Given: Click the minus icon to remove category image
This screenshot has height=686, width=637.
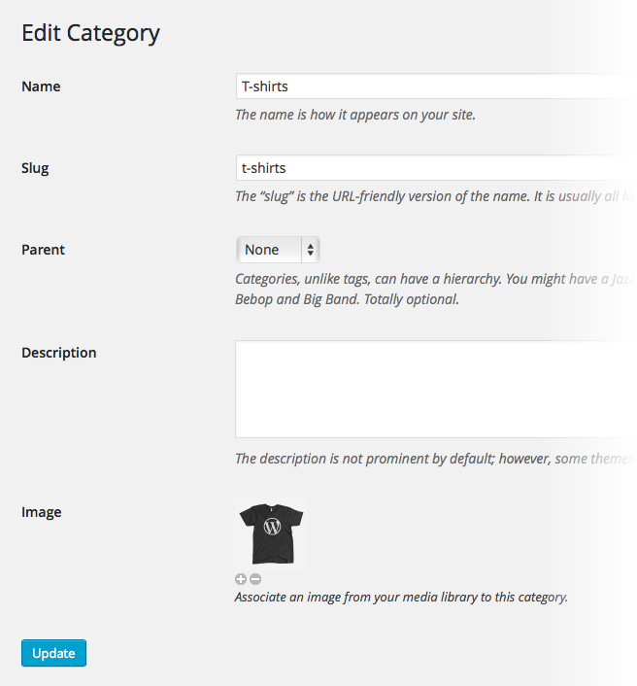Looking at the screenshot, I should (x=255, y=578).
